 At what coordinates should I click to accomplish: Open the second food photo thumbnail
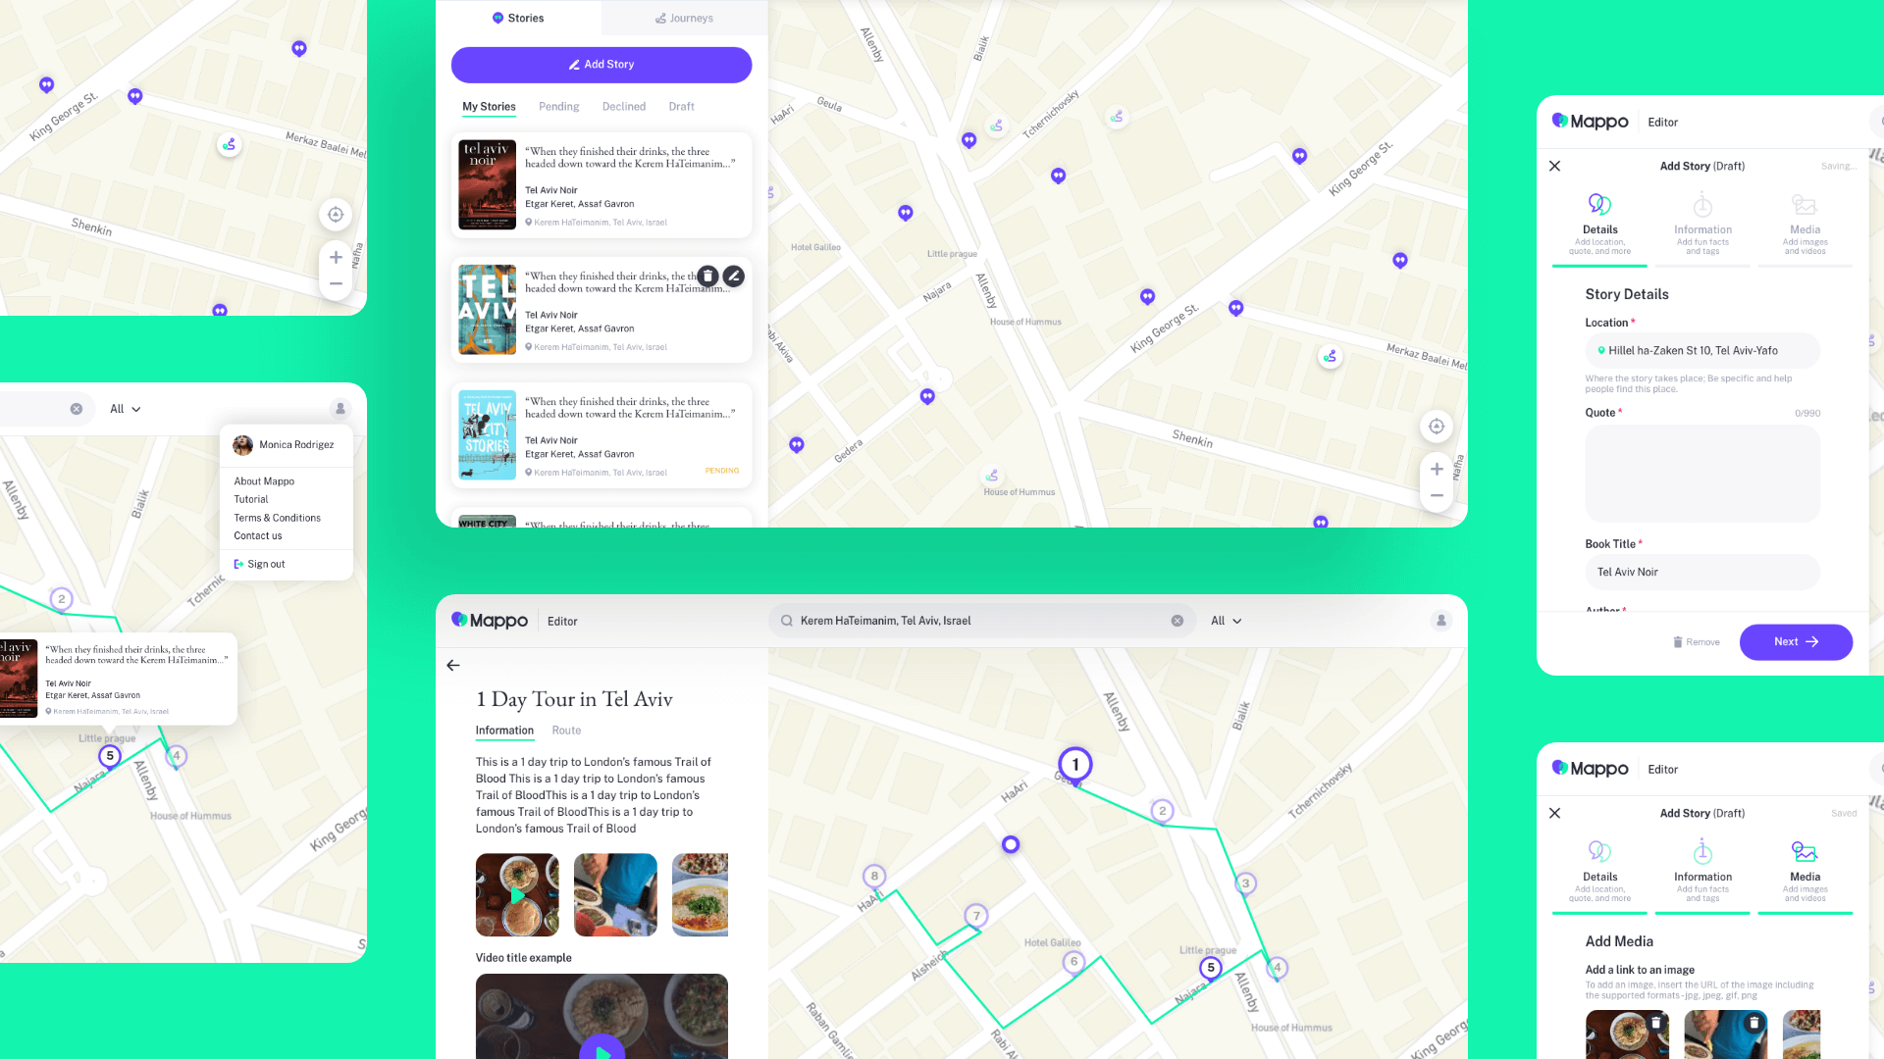615,894
